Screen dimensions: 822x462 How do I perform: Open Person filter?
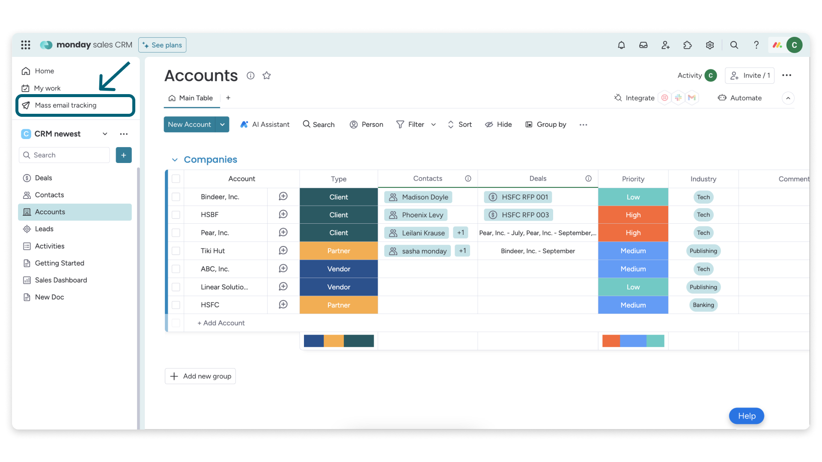(366, 124)
